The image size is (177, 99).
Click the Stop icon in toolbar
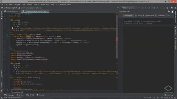point(149,8)
